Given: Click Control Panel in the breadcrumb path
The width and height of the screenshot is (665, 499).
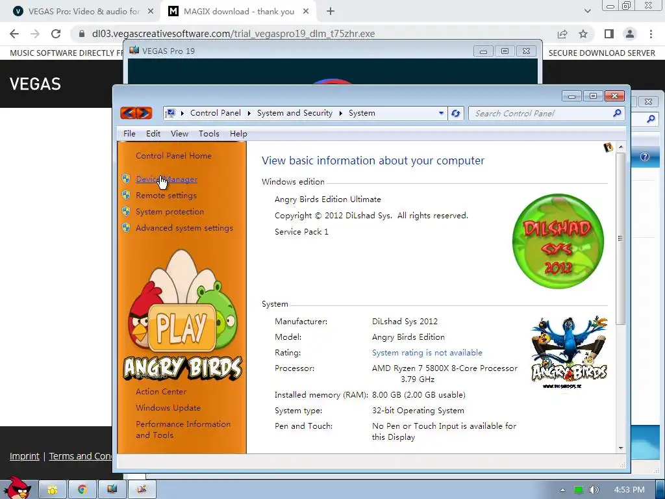Looking at the screenshot, I should pos(216,113).
